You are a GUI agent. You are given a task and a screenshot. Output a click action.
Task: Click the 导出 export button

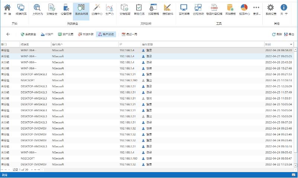[289, 34]
